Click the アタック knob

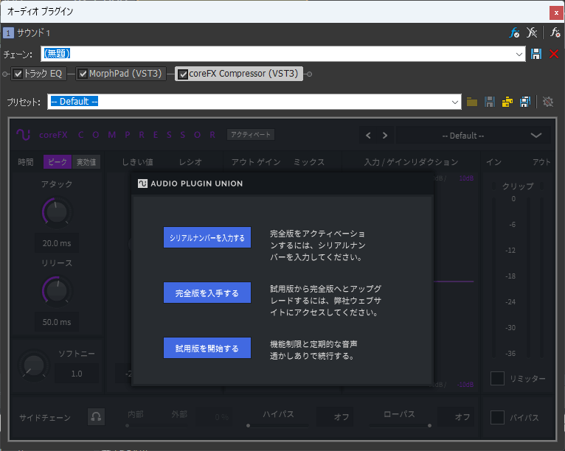[55, 213]
